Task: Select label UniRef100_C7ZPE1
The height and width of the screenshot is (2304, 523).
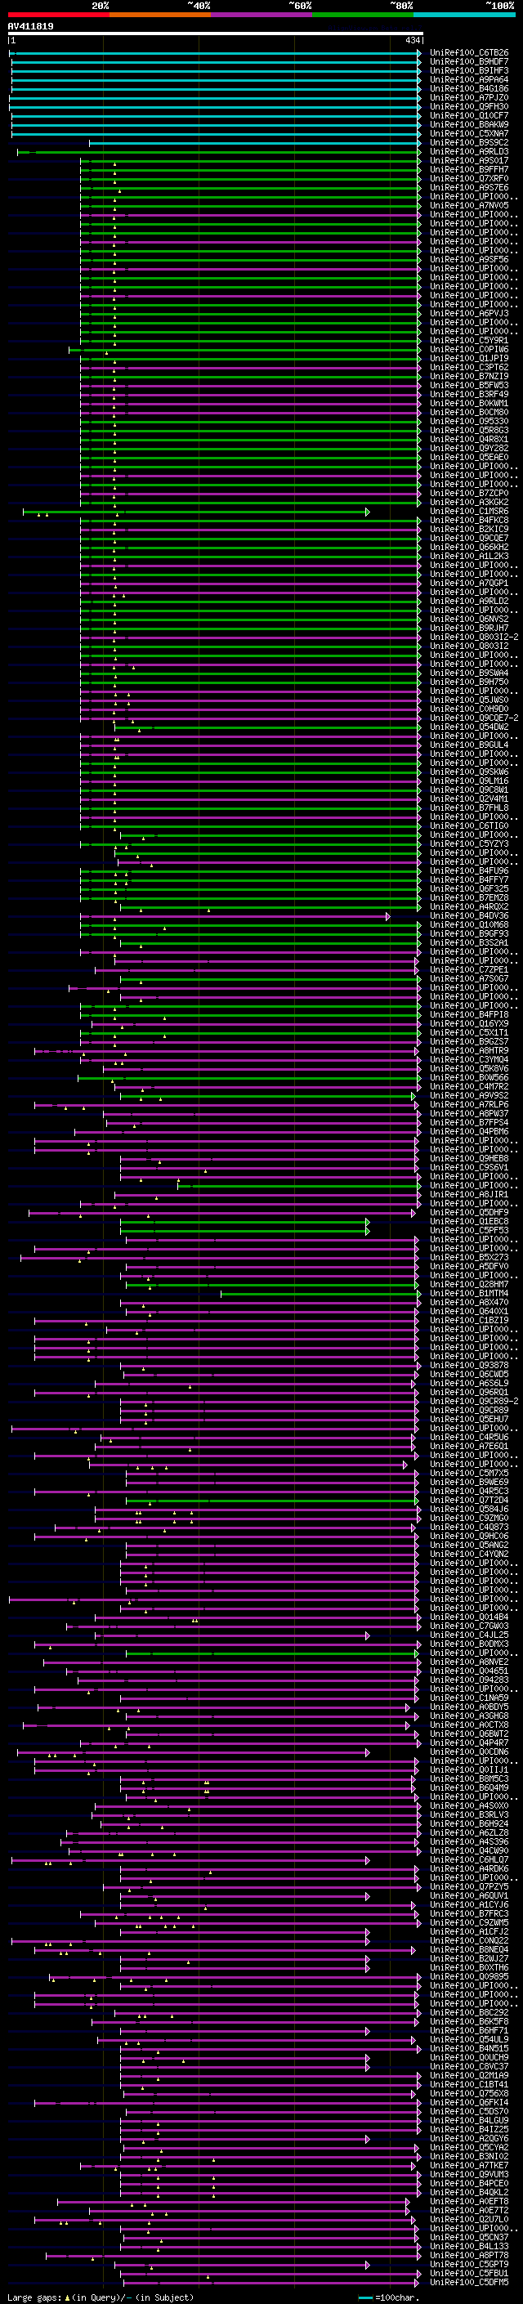Action: click(469, 970)
